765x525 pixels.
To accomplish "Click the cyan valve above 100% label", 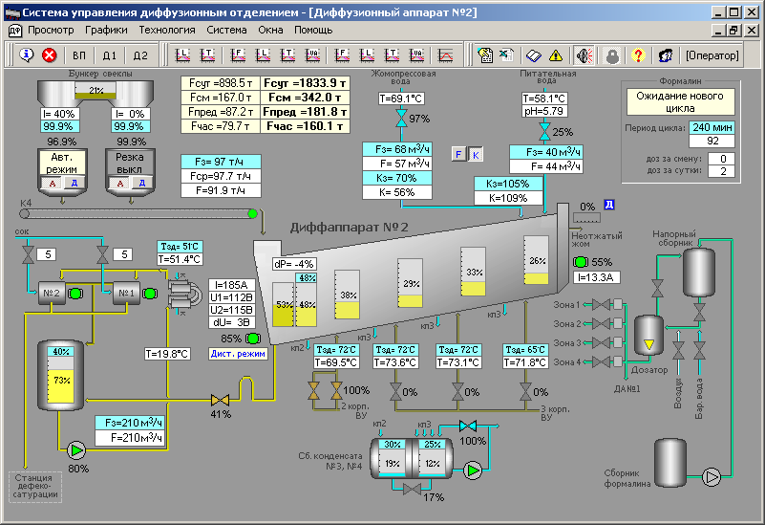I will pos(468,426).
